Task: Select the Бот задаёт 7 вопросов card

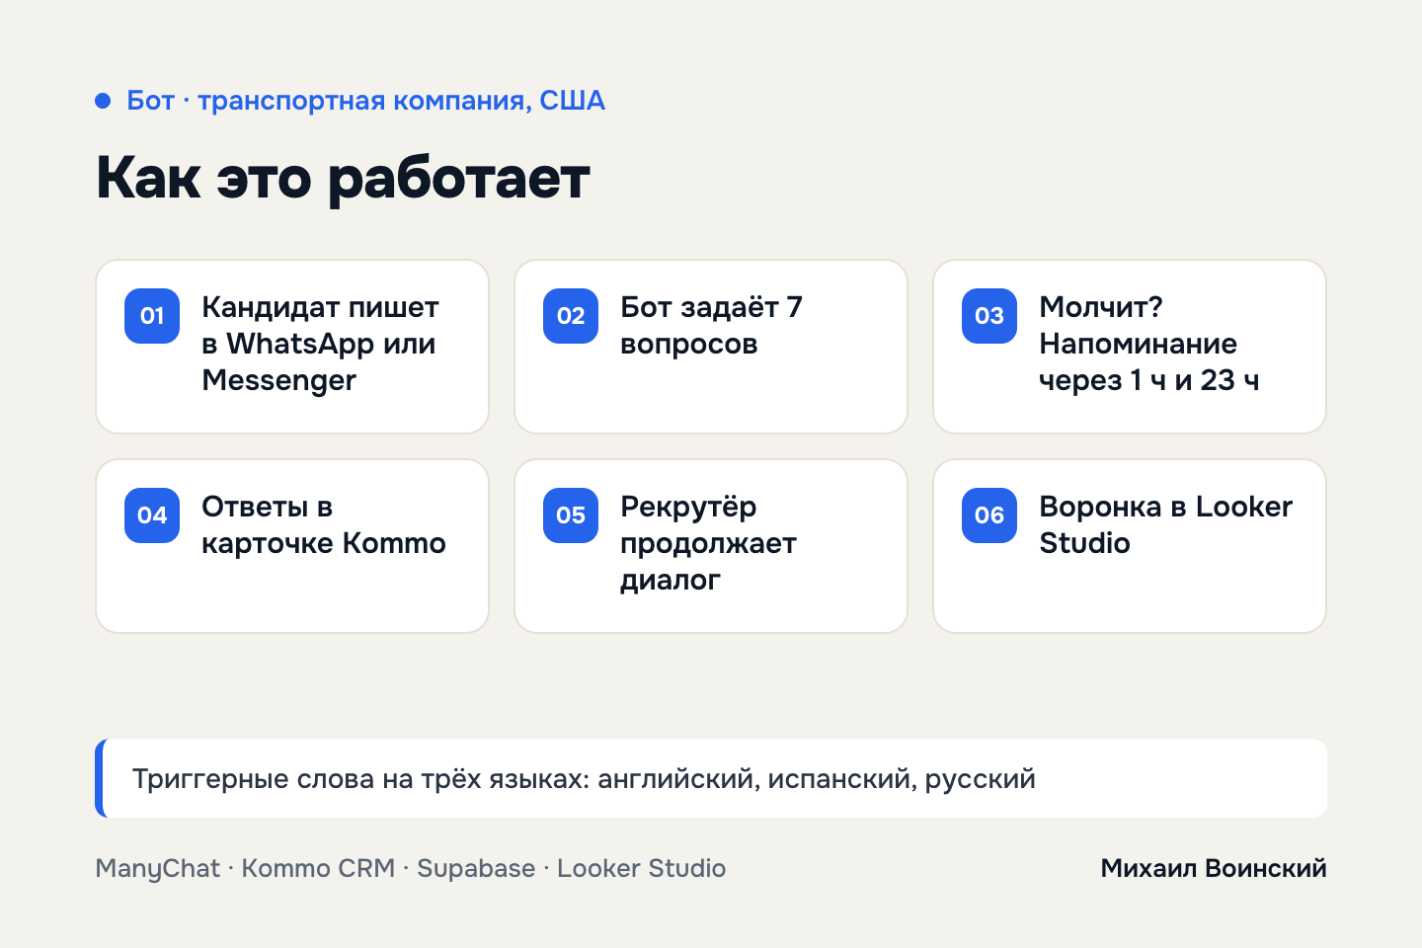Action: coord(711,347)
